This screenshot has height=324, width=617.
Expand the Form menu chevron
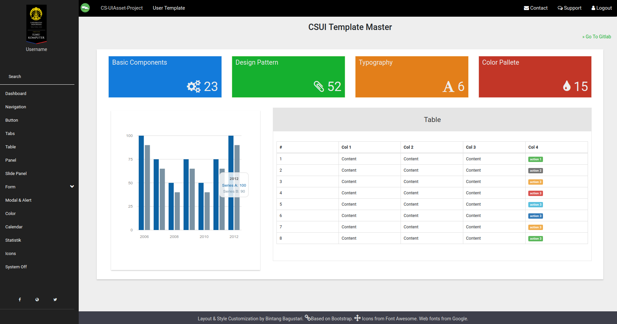pyautogui.click(x=72, y=187)
